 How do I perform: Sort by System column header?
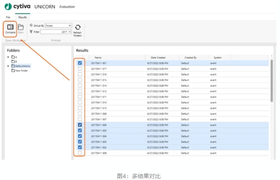click(x=217, y=58)
